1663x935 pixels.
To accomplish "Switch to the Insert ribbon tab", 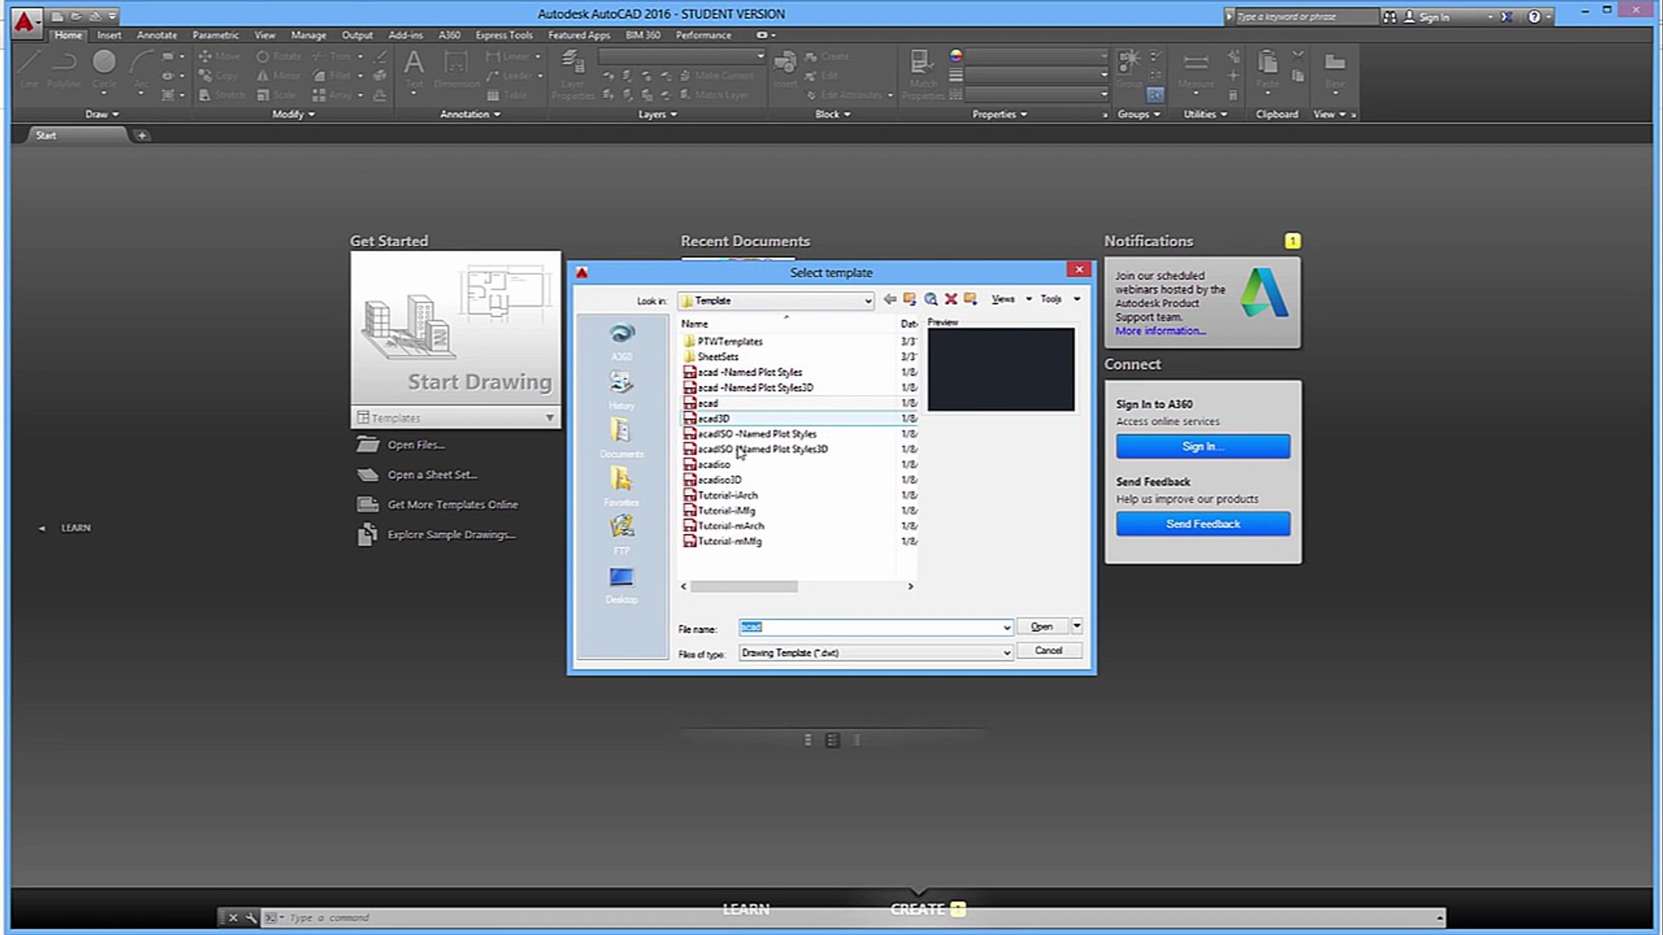I will pyautogui.click(x=109, y=35).
